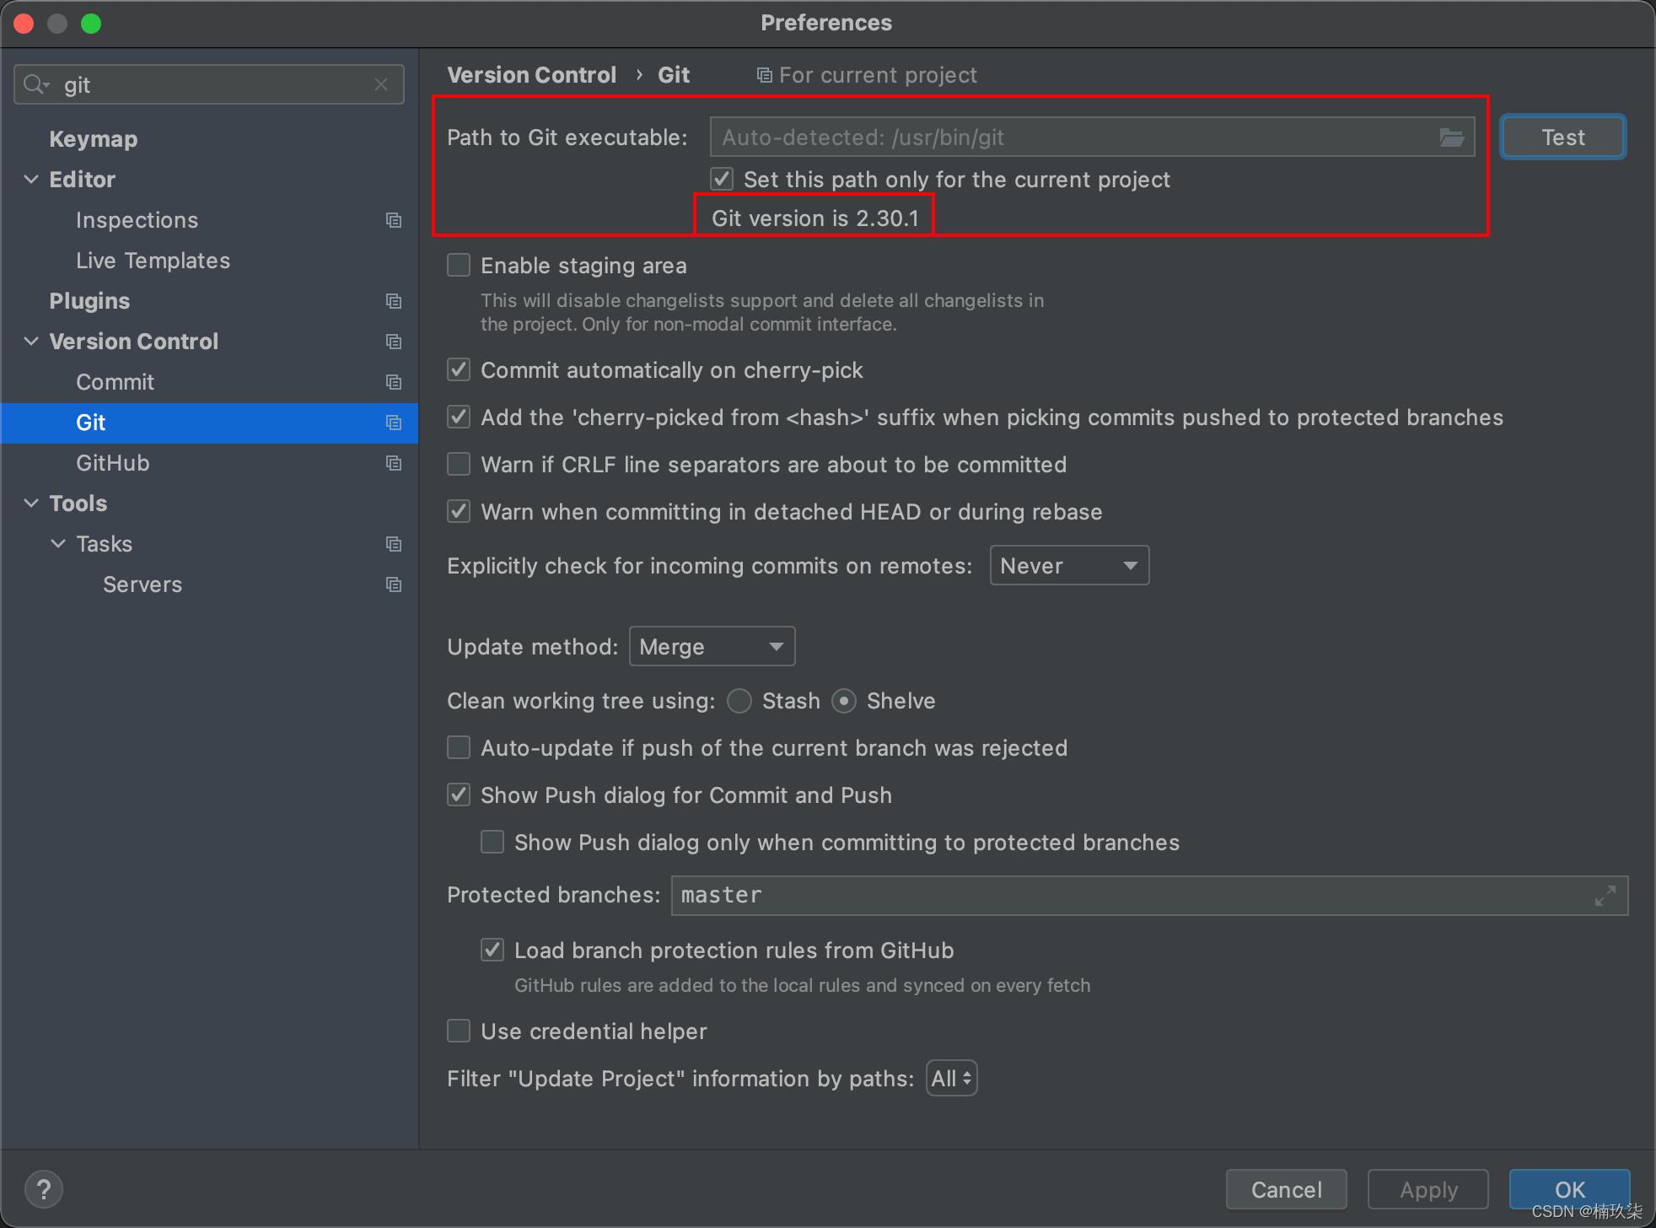
Task: Click "Version Control" in the breadcrumb
Action: pos(531,74)
